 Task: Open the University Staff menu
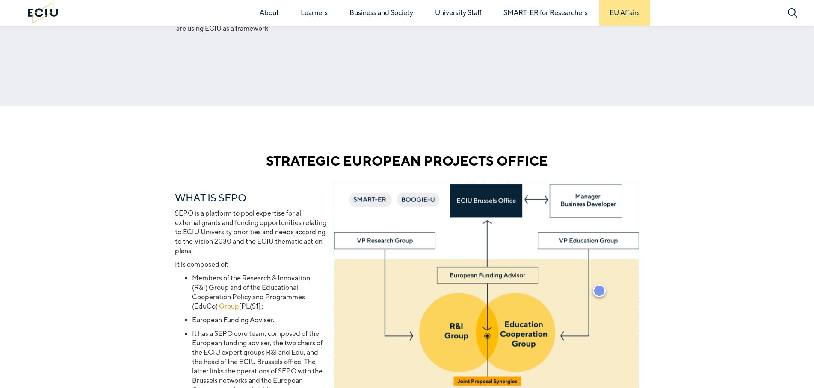coord(458,13)
